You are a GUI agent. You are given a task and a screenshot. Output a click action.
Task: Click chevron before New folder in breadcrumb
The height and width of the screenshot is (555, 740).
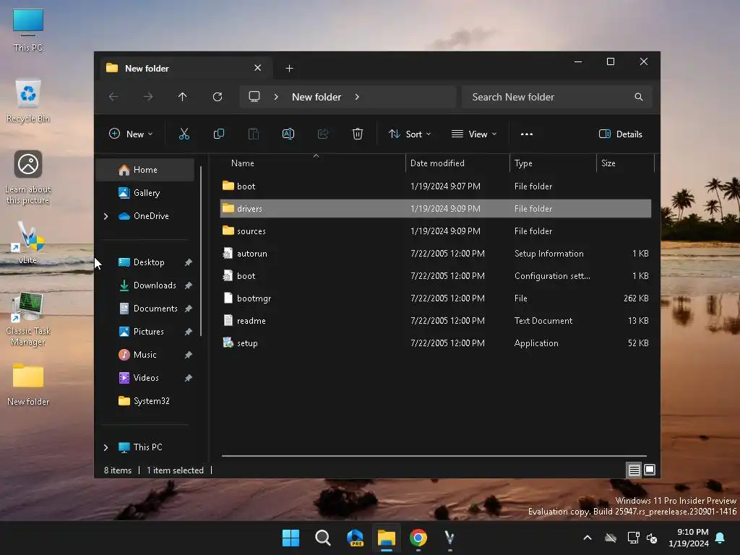276,97
